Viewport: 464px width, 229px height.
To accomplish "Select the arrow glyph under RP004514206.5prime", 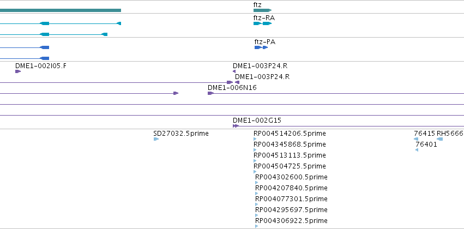I will [255, 139].
